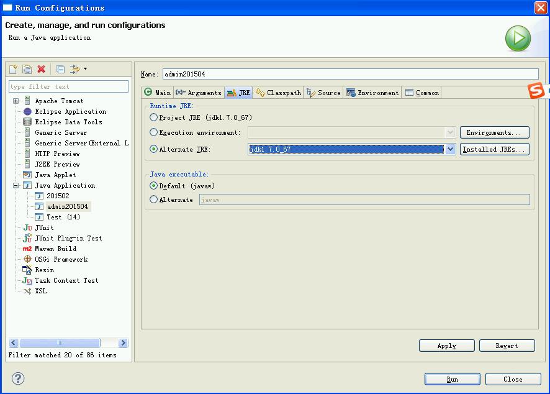The image size is (550, 394).
Task: Click the Apache Tomcat server icon
Action: 27,101
